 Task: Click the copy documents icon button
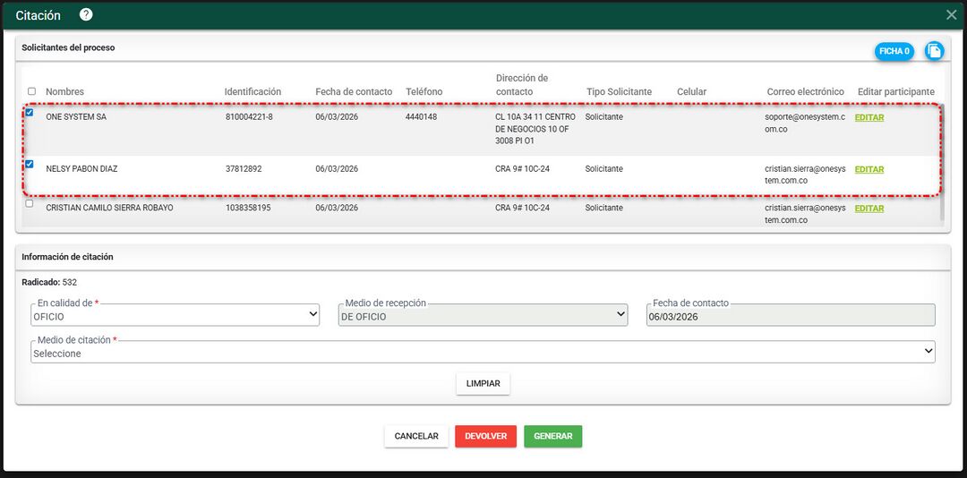coord(934,51)
